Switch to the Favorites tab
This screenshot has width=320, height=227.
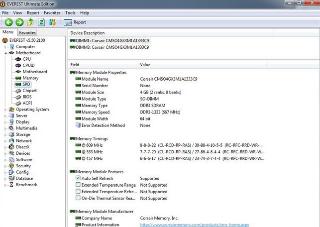[x=27, y=33]
